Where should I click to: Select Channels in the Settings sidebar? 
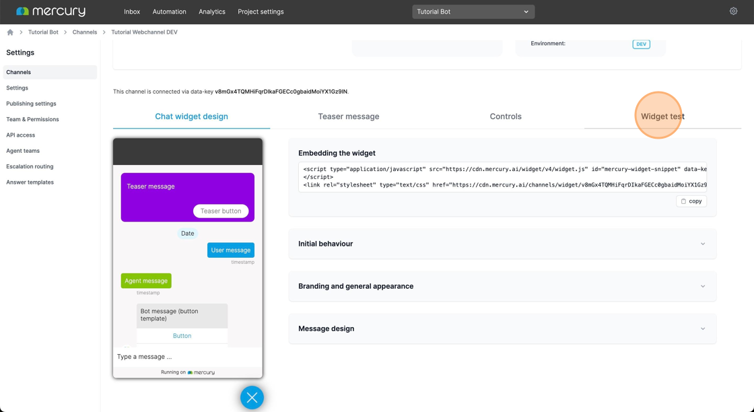tap(50, 72)
